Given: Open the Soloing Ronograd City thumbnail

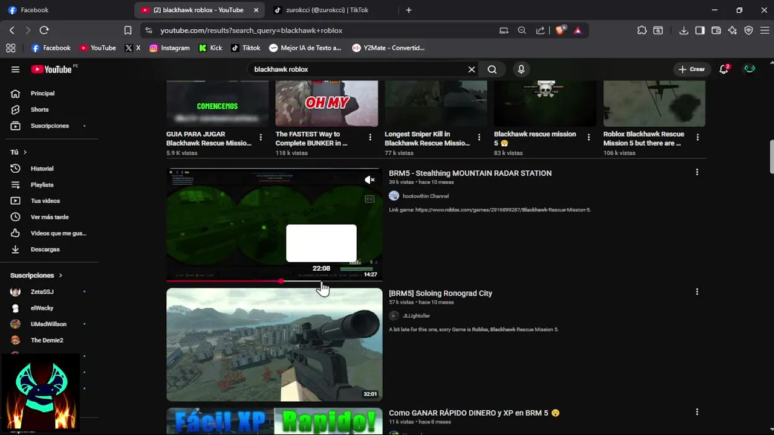Looking at the screenshot, I should point(275,344).
